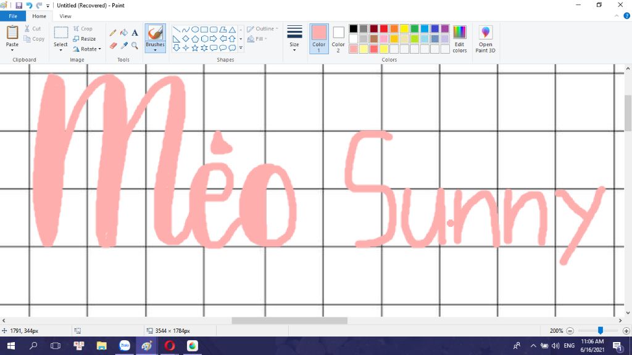Screen dimensions: 632x355
Task: Switch to the View tab
Action: click(x=65, y=16)
